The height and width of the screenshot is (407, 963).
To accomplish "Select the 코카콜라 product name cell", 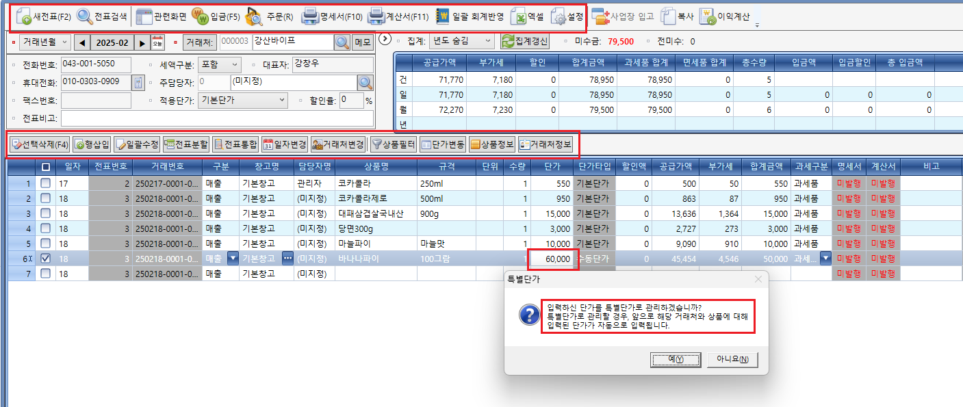I will point(376,183).
